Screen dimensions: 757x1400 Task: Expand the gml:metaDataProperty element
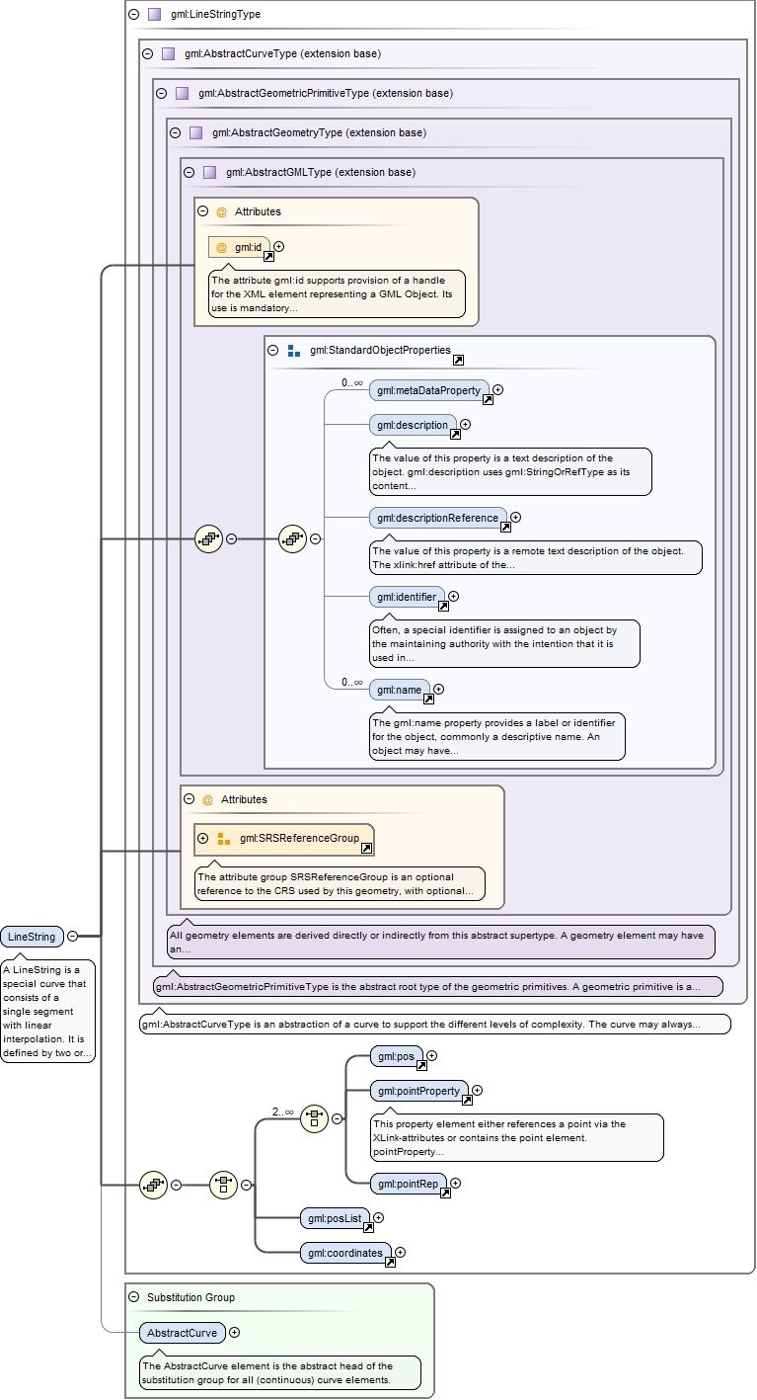(x=498, y=390)
